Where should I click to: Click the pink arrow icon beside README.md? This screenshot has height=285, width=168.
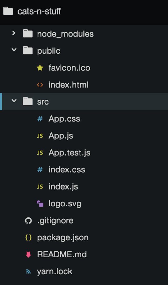(28, 255)
